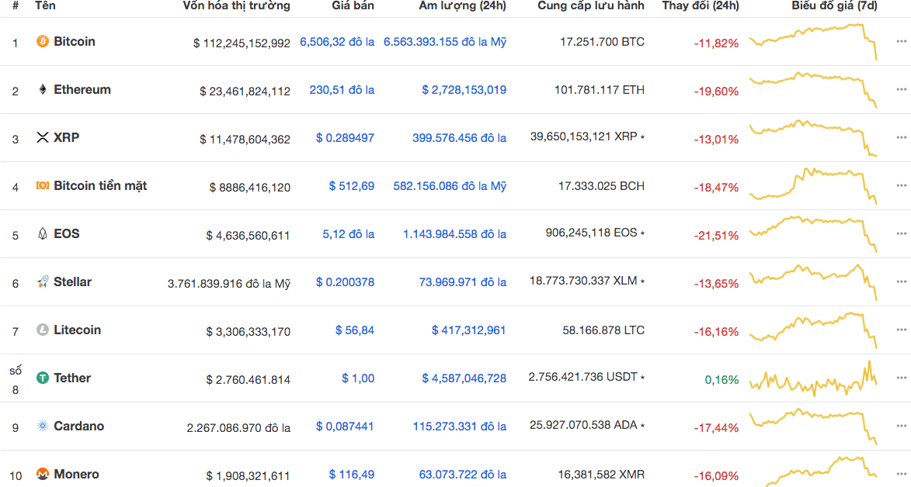The image size is (911, 487).
Task: Open the Bitcoin coin name link
Action: pyautogui.click(x=75, y=41)
